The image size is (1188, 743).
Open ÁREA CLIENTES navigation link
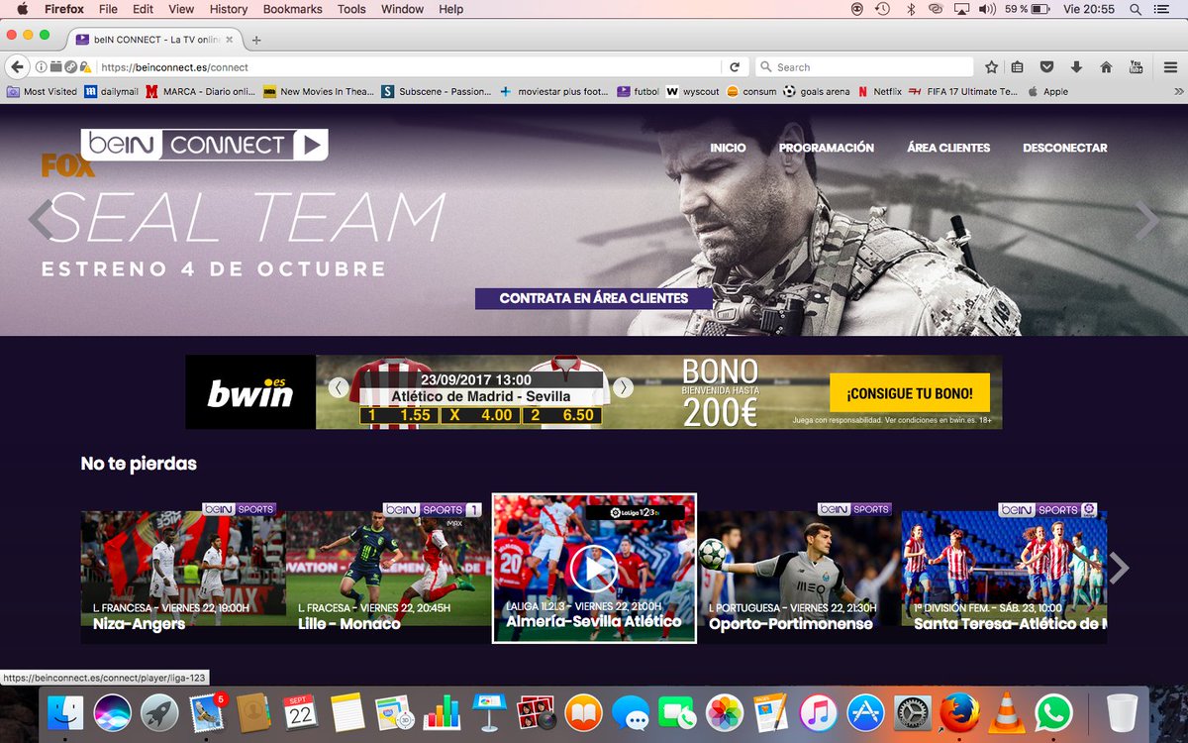click(x=948, y=148)
